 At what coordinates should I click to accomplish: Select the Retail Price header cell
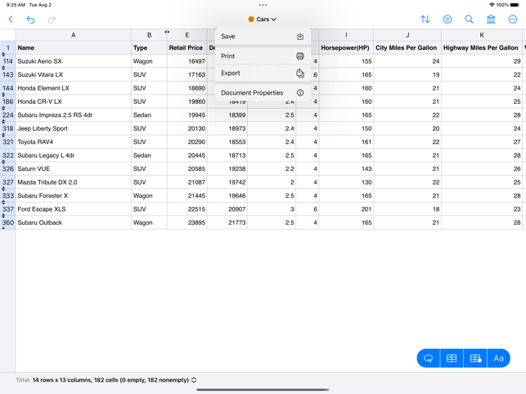point(187,48)
